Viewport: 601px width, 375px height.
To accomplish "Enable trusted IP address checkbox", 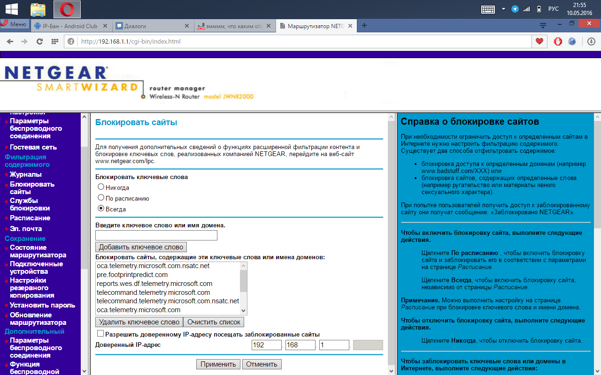I will (x=100, y=334).
